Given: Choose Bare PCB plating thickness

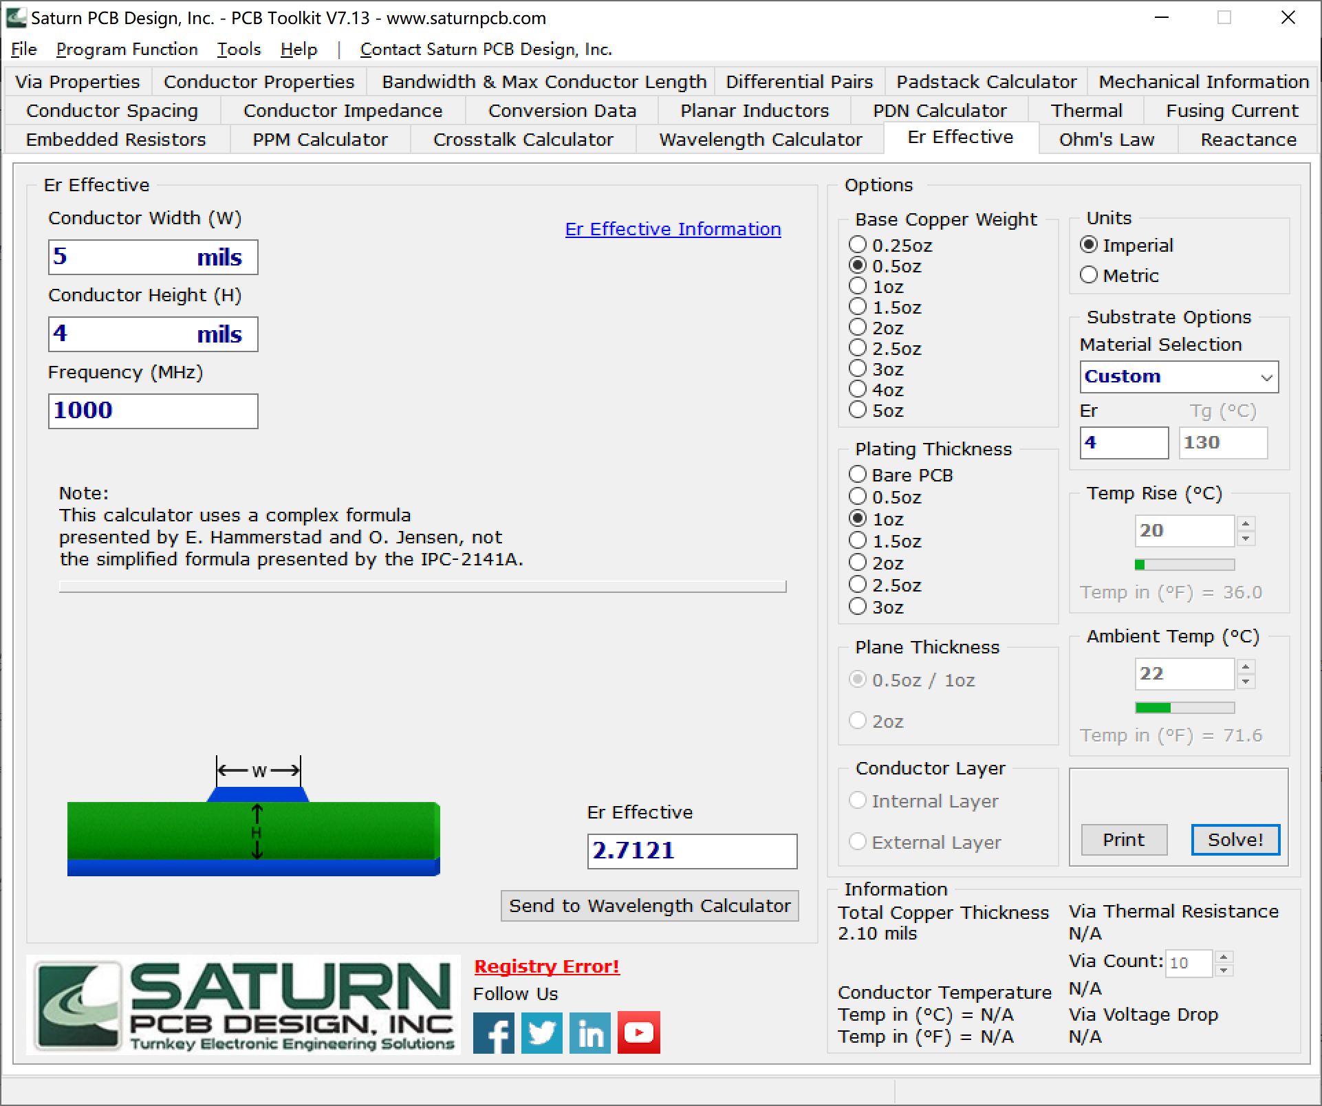Looking at the screenshot, I should [858, 475].
